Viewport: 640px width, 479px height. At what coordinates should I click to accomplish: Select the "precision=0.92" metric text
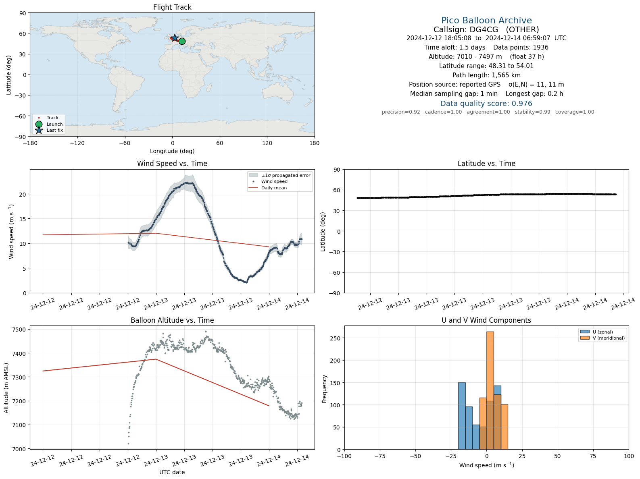401,112
